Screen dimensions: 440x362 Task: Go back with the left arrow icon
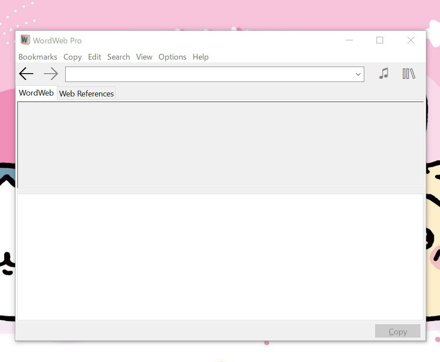[26, 74]
